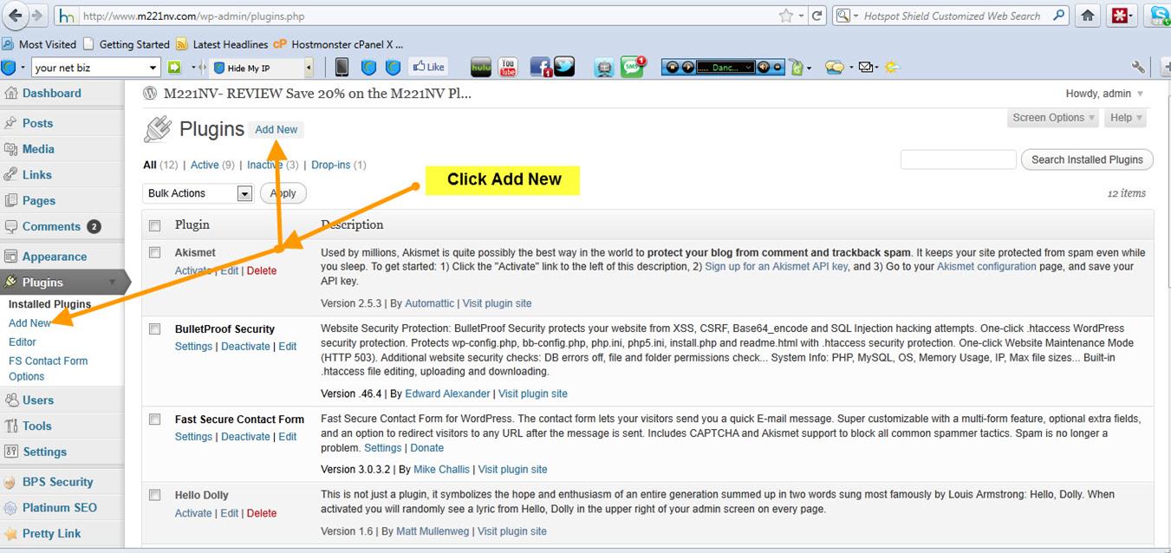Screen dimensions: 1171x553
Task: Click the Twitter bird icon in toolbar
Action: coord(564,67)
